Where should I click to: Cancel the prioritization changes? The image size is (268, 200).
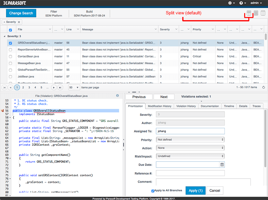215,191
